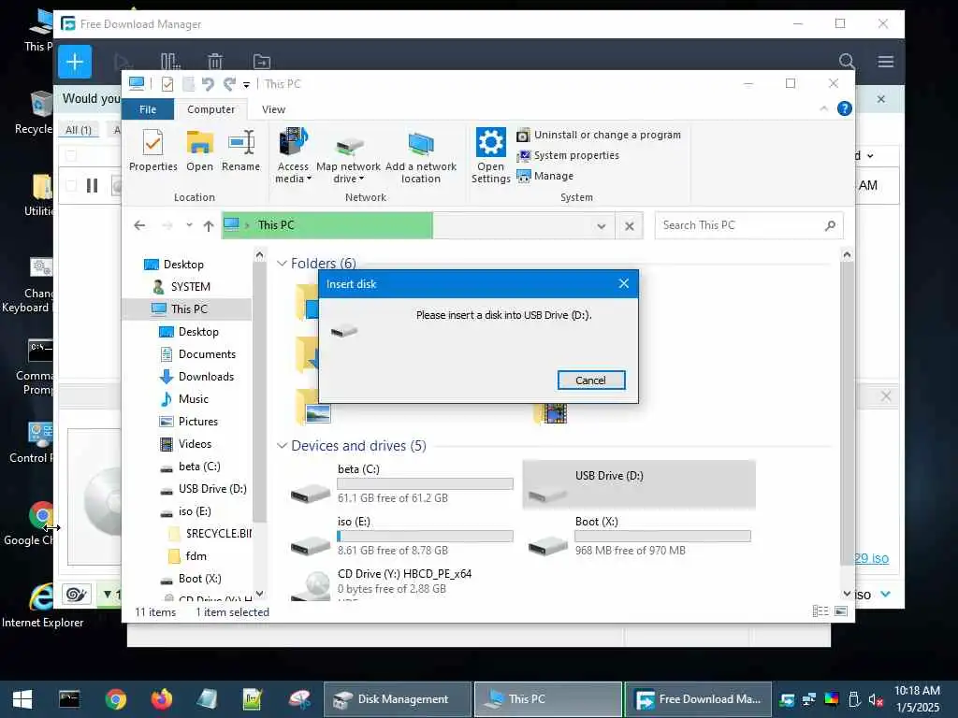Click the Help question mark icon
958x718 pixels.
click(845, 108)
